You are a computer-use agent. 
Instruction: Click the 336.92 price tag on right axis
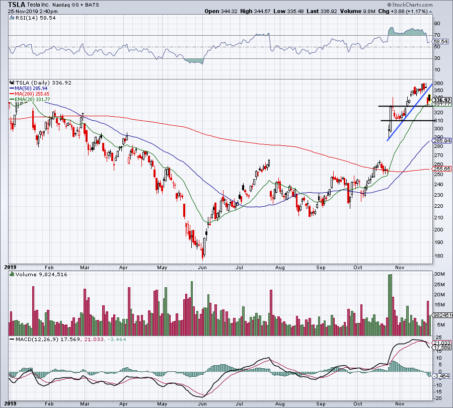tap(442, 100)
